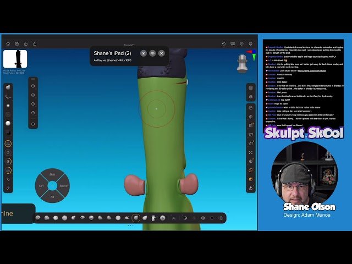Toggle the eye icon in AirPlay overlay
This screenshot has width=352, height=264.
(x=144, y=53)
